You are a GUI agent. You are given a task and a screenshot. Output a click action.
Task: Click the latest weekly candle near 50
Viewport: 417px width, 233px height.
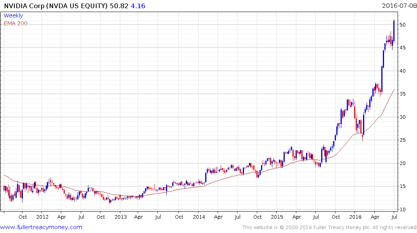pos(394,31)
